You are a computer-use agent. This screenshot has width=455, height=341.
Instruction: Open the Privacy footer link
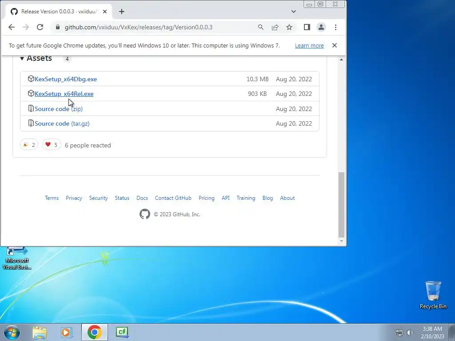pos(74,198)
